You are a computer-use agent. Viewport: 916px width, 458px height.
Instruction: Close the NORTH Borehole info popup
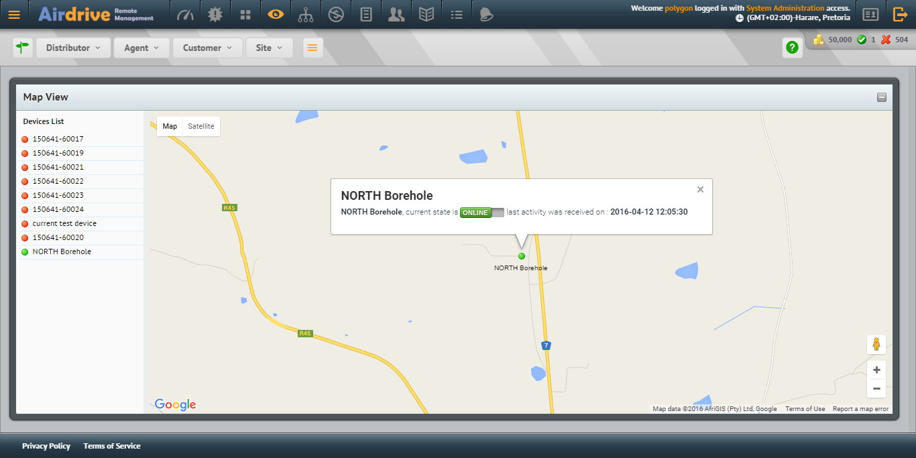pos(700,190)
